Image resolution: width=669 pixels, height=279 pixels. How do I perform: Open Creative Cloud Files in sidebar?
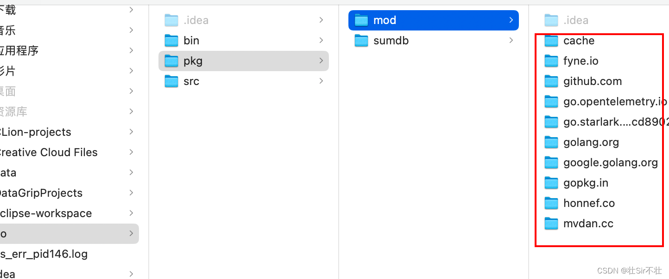coord(49,152)
